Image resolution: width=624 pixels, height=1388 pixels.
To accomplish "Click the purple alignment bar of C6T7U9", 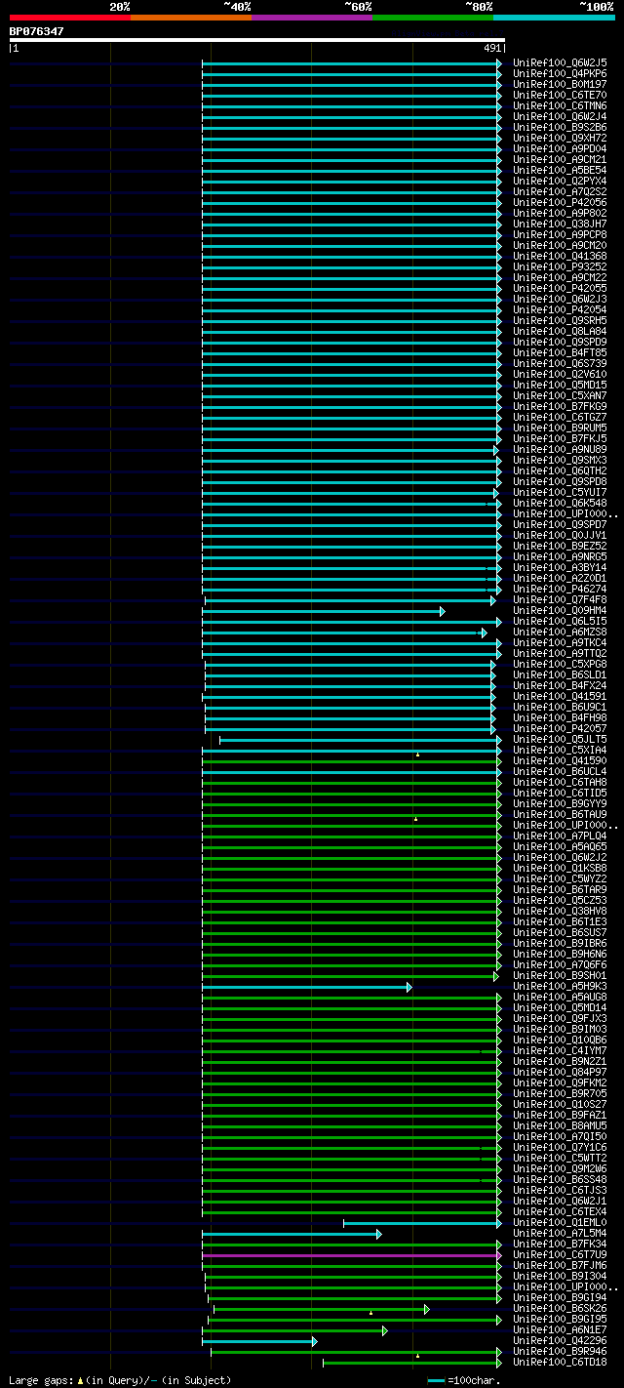I will [x=352, y=1254].
